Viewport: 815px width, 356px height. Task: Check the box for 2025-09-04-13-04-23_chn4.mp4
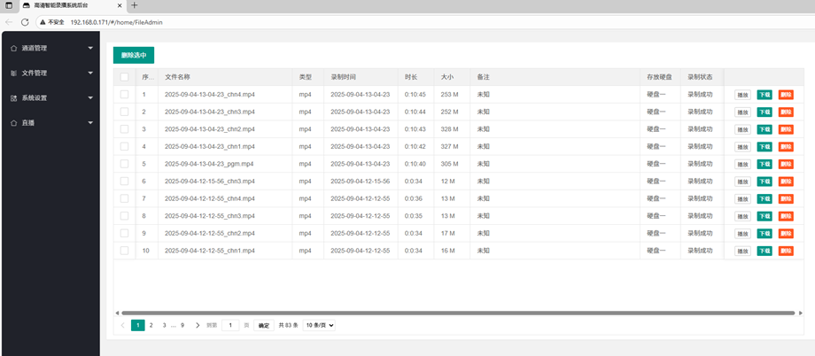click(124, 95)
